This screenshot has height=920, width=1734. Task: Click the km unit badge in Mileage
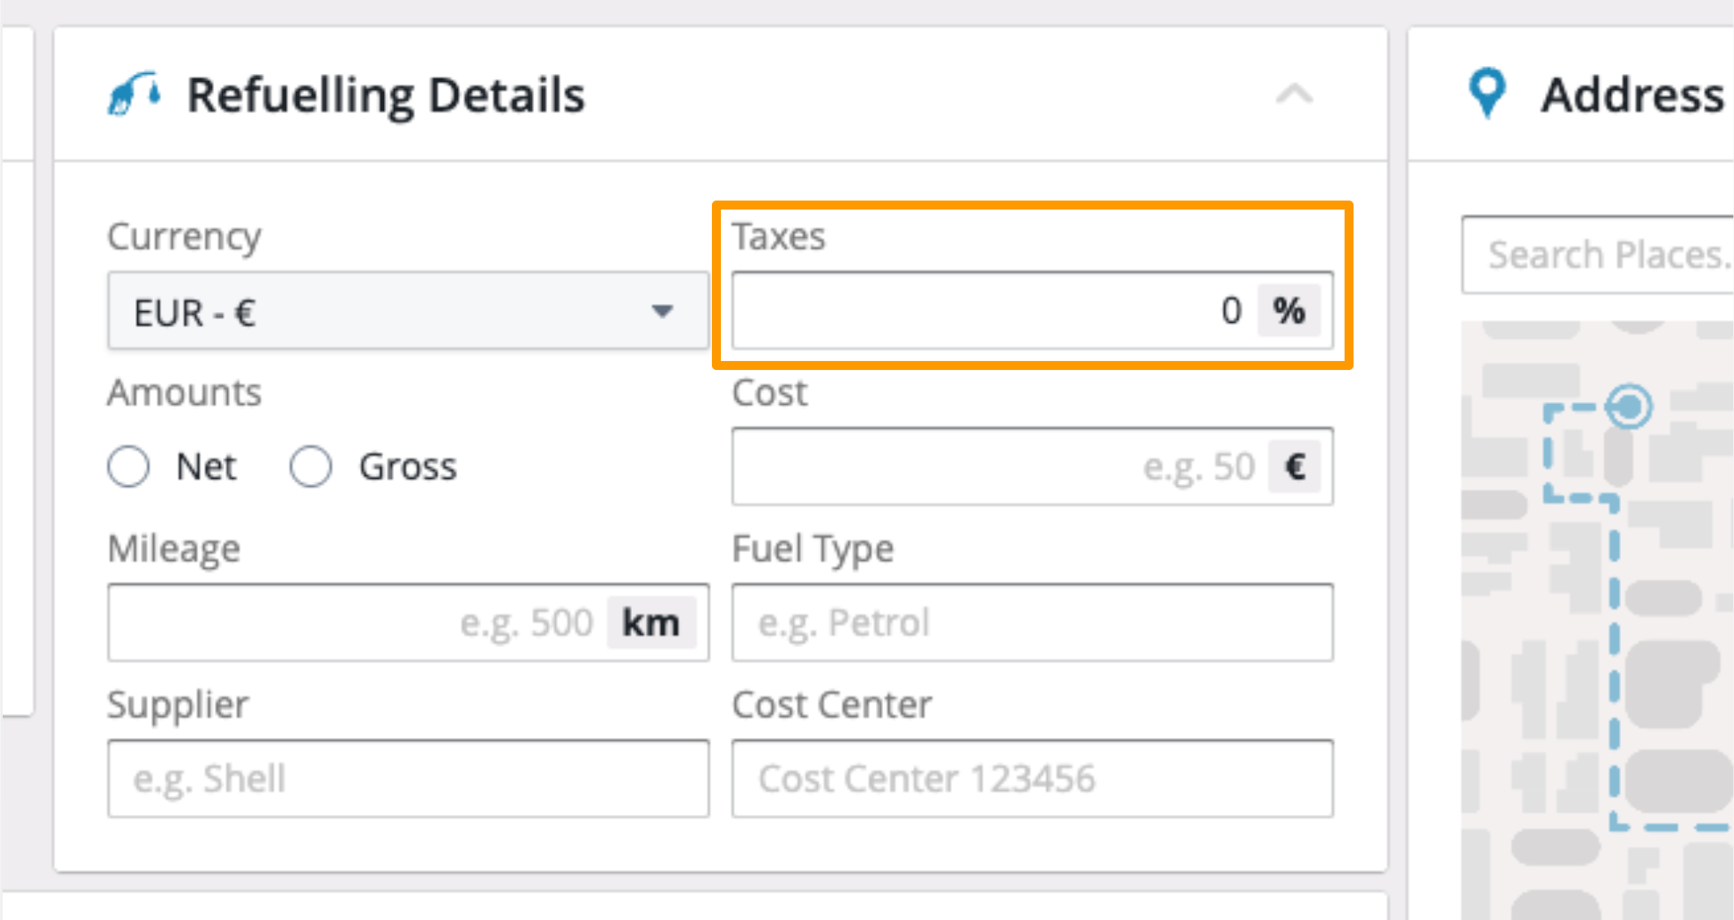coord(650,622)
